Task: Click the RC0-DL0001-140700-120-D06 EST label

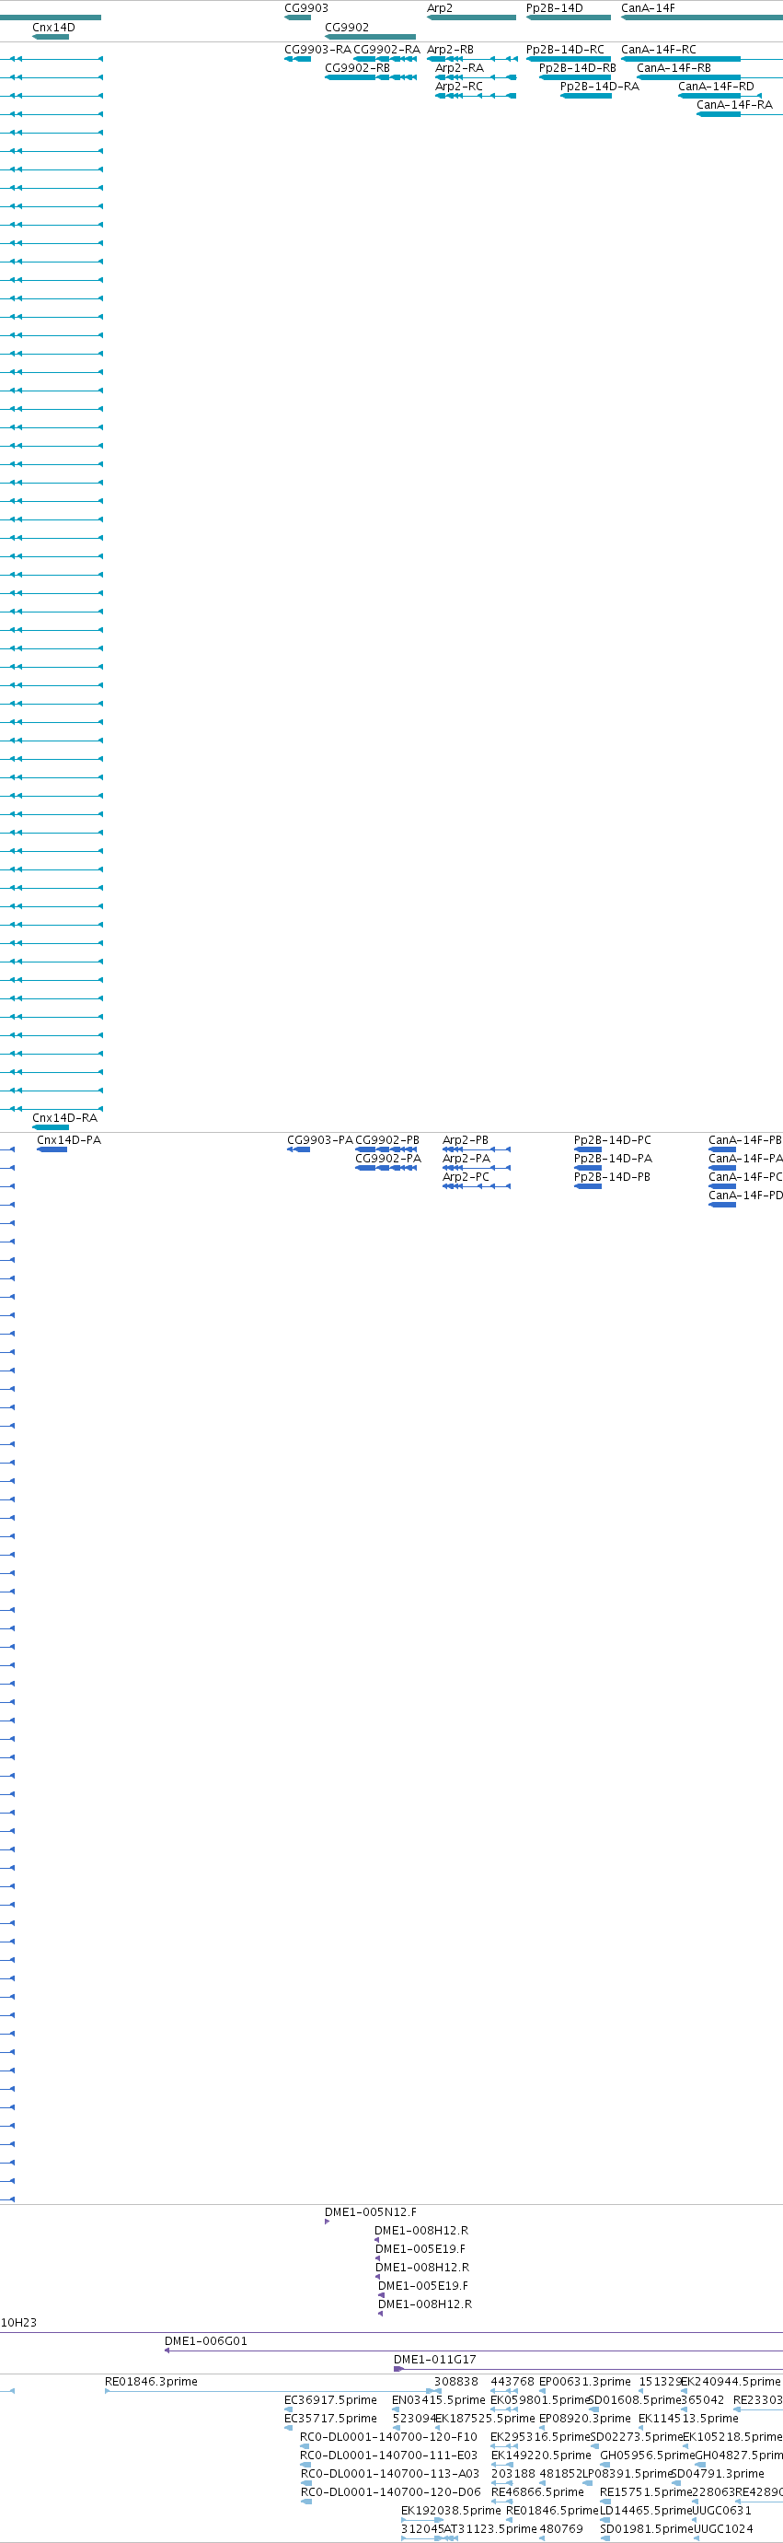Action: (390, 2492)
